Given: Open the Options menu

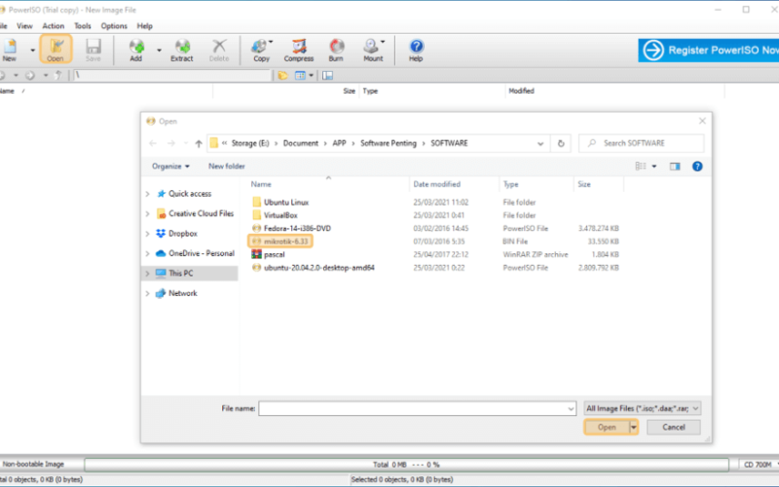Looking at the screenshot, I should [114, 26].
